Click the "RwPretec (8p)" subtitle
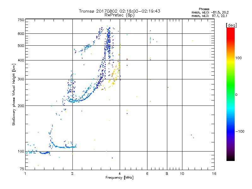 tap(119, 15)
